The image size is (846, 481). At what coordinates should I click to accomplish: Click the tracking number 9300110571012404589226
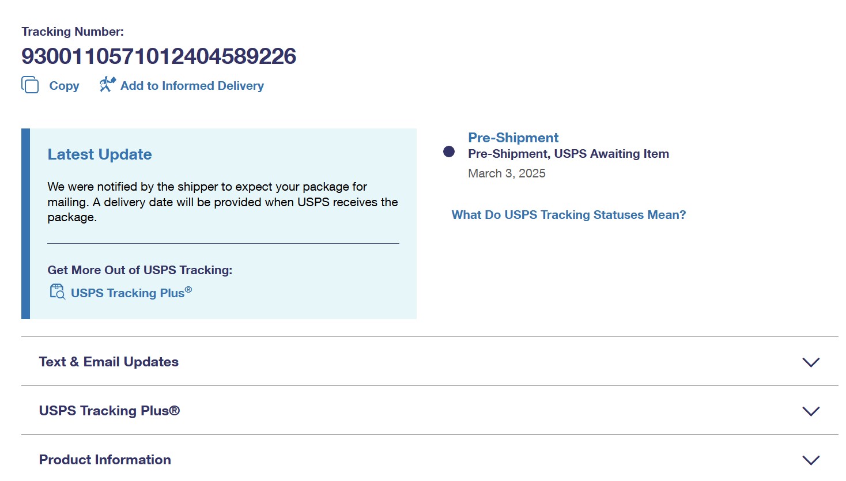pyautogui.click(x=159, y=56)
